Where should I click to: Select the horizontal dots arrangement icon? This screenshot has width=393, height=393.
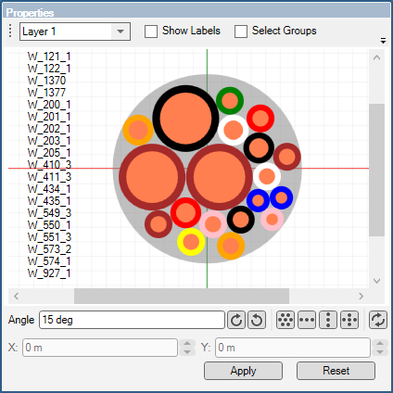click(307, 320)
